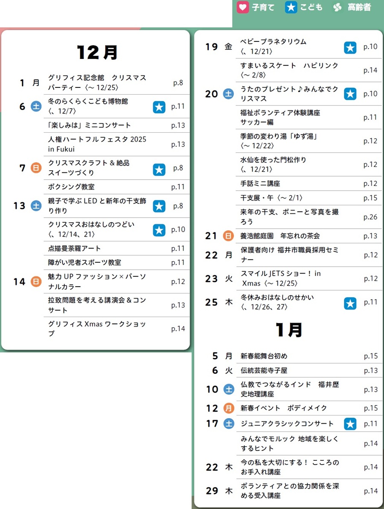Click the orange 月 badge for January 12
The width and height of the screenshot is (384, 509).
pos(229,408)
